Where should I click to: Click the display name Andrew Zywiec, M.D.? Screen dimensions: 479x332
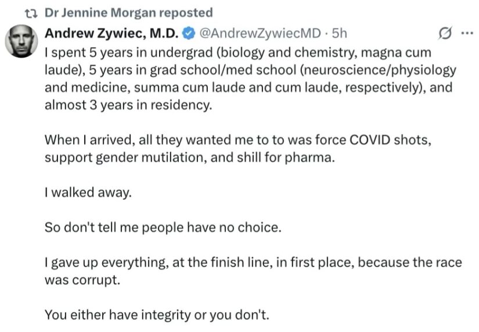[111, 33]
